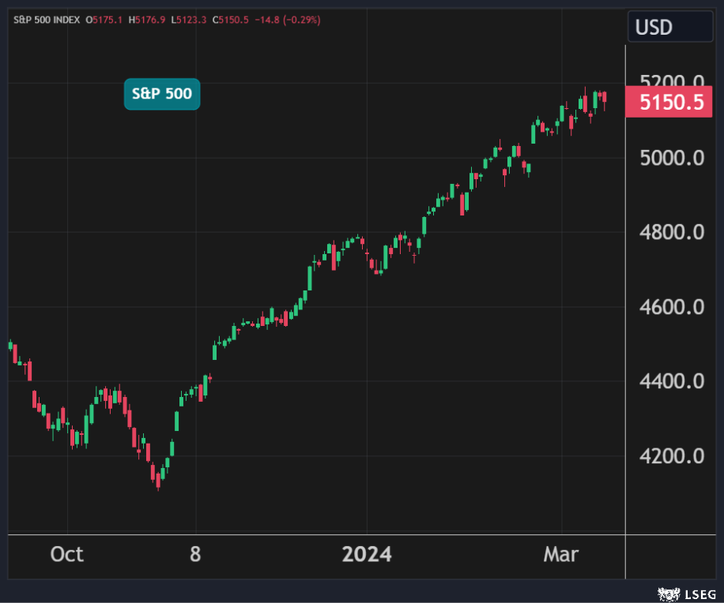
Task: Click the Oct label on time axis
Action: coord(66,555)
